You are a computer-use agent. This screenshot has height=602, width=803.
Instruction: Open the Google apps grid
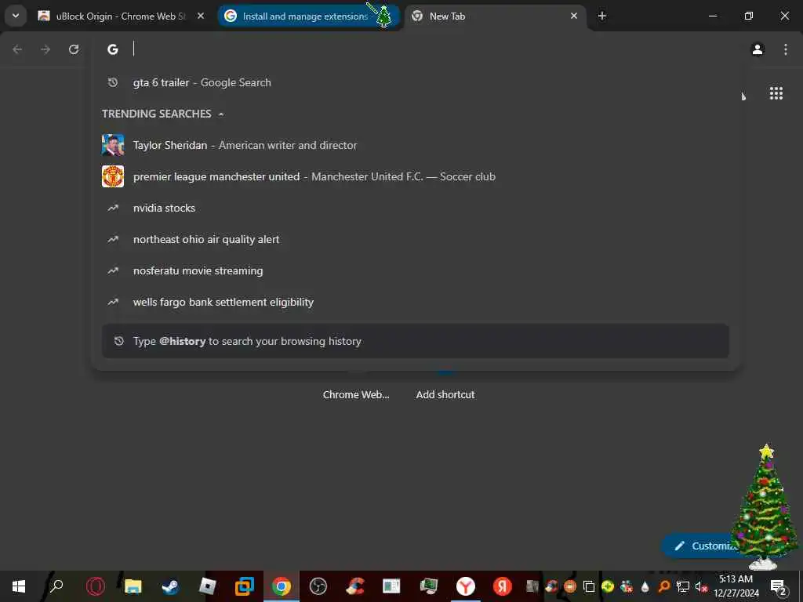pos(776,93)
